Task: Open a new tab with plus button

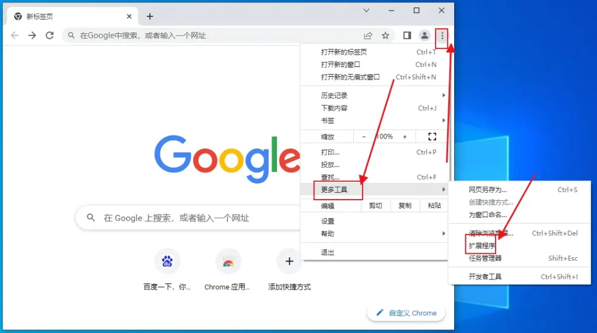Action: click(x=150, y=16)
